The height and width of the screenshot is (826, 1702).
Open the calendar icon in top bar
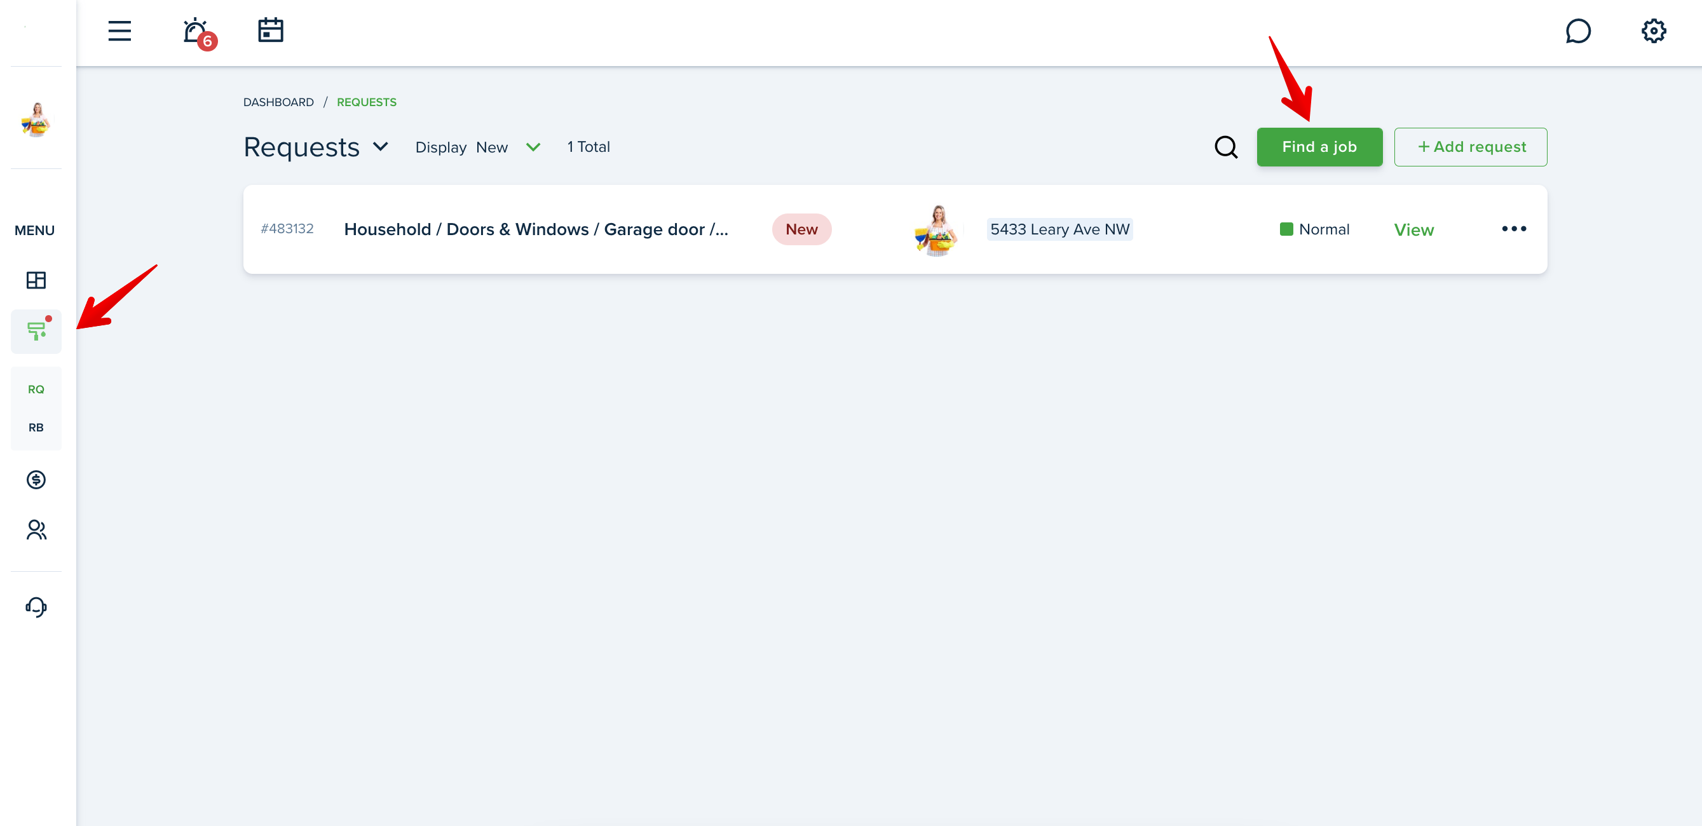click(270, 30)
